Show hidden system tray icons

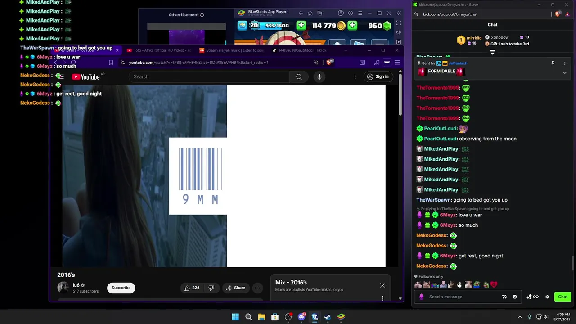click(520, 317)
